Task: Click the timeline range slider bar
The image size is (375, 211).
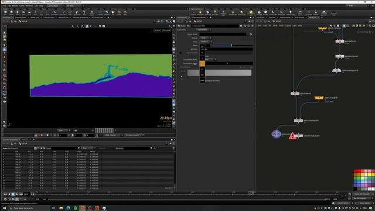Action: coord(187,199)
